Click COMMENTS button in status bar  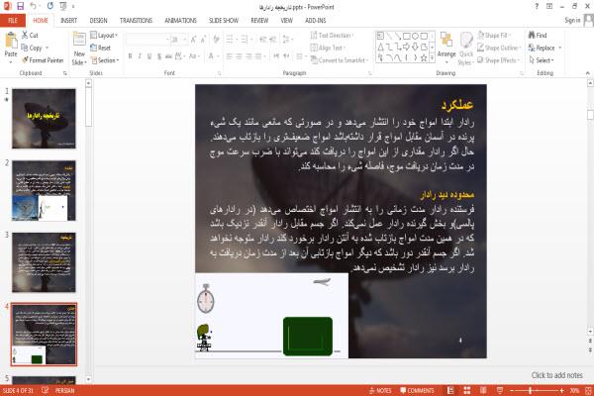pyautogui.click(x=417, y=390)
